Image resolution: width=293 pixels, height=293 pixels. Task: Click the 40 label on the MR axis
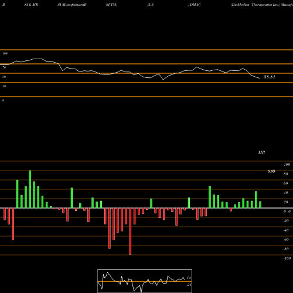point(286,193)
